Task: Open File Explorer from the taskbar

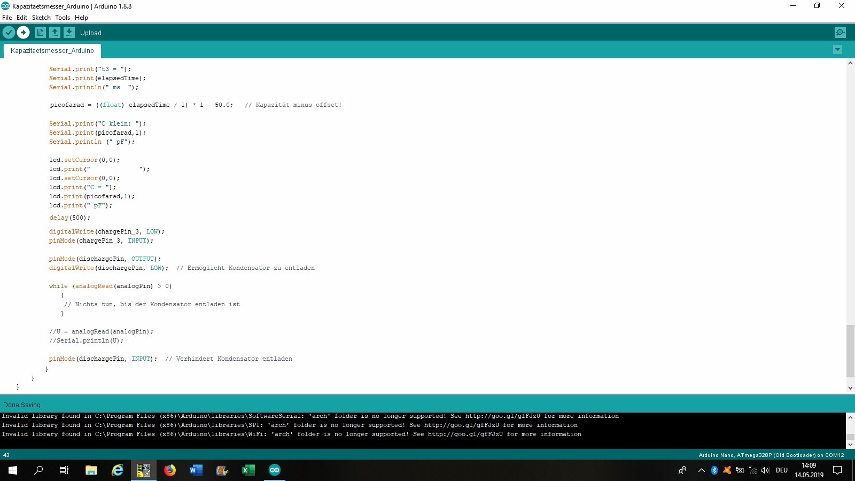Action: [x=91, y=470]
